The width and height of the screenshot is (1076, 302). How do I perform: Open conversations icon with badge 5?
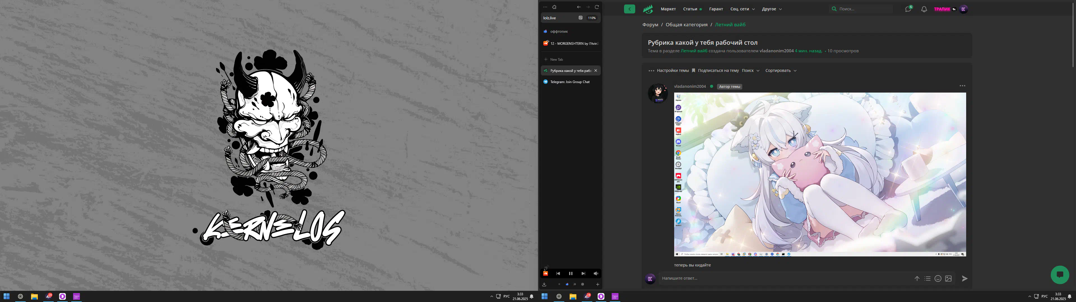pos(908,9)
